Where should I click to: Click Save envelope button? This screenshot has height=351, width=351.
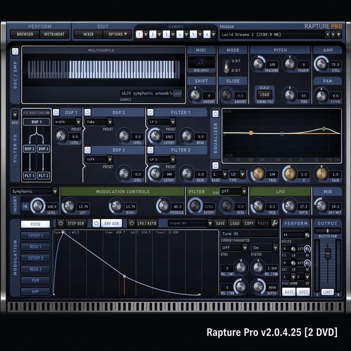coord(220,223)
